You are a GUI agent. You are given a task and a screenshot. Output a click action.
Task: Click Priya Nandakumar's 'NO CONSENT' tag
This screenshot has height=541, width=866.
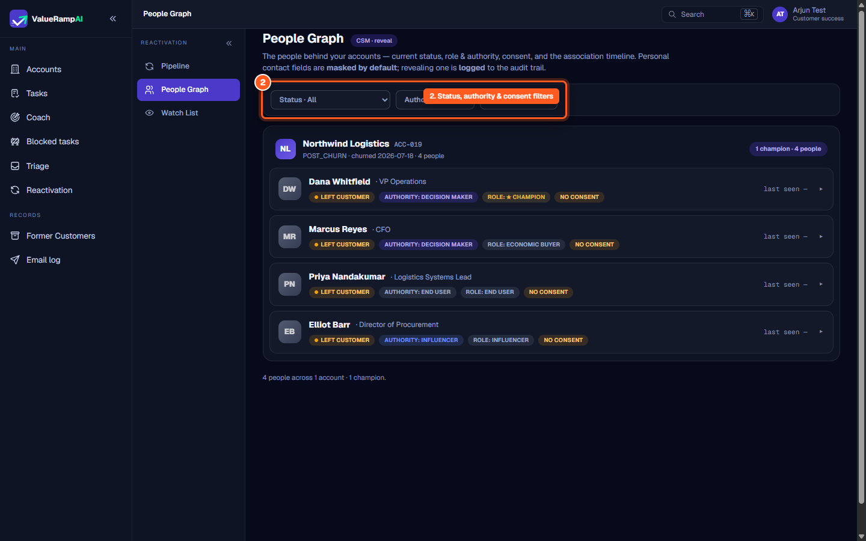[x=548, y=292]
